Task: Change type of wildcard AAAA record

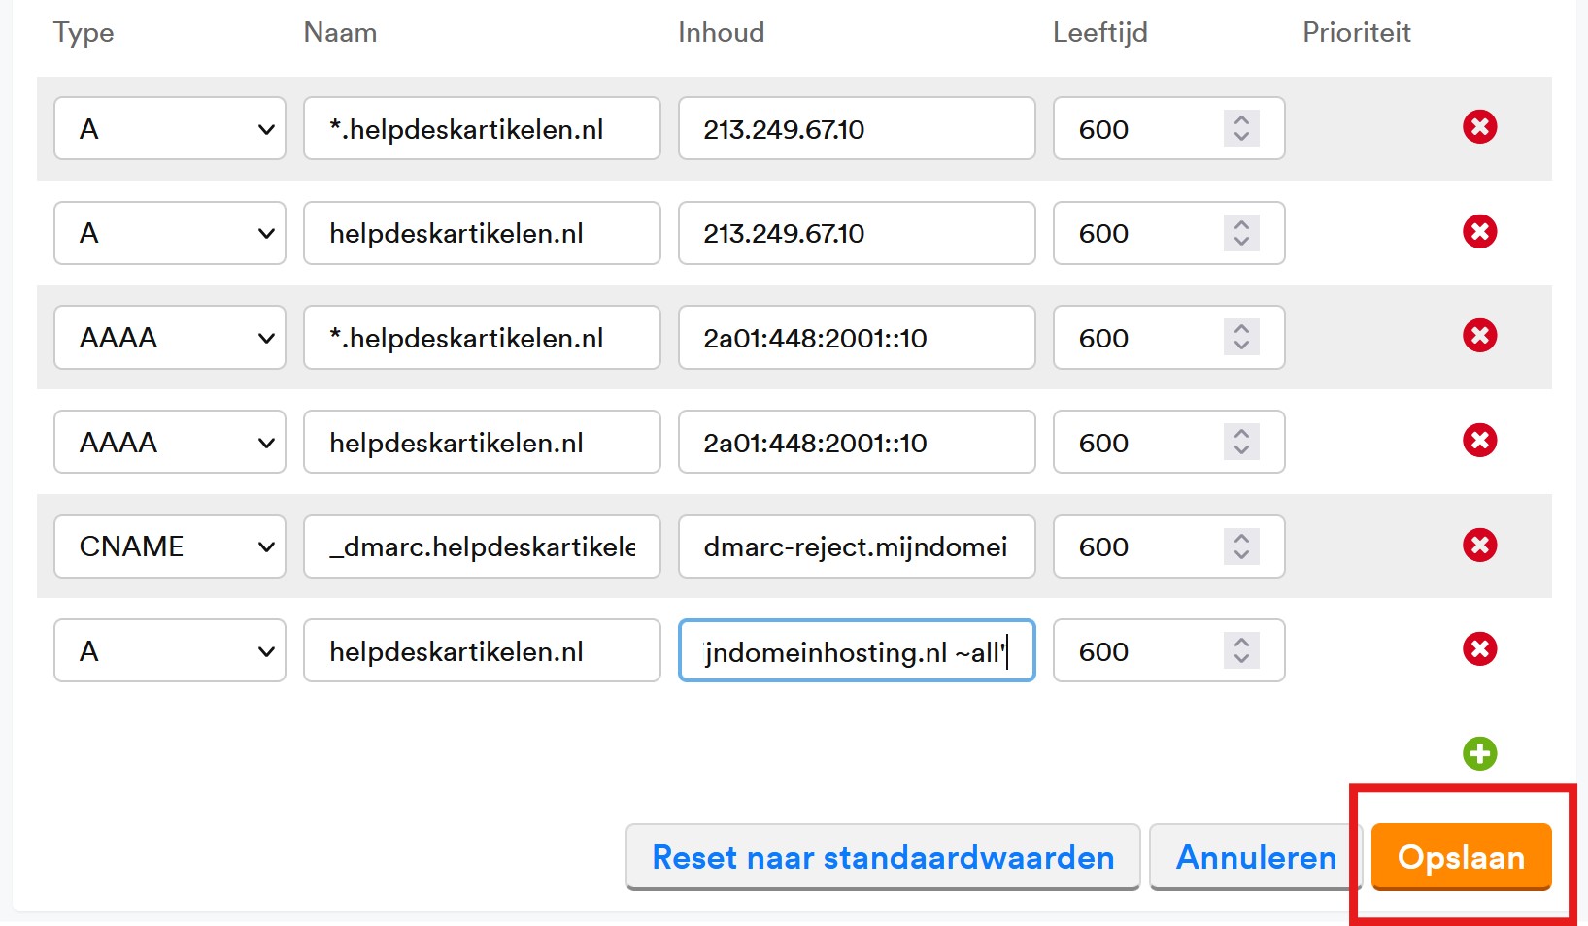Action: [x=170, y=338]
